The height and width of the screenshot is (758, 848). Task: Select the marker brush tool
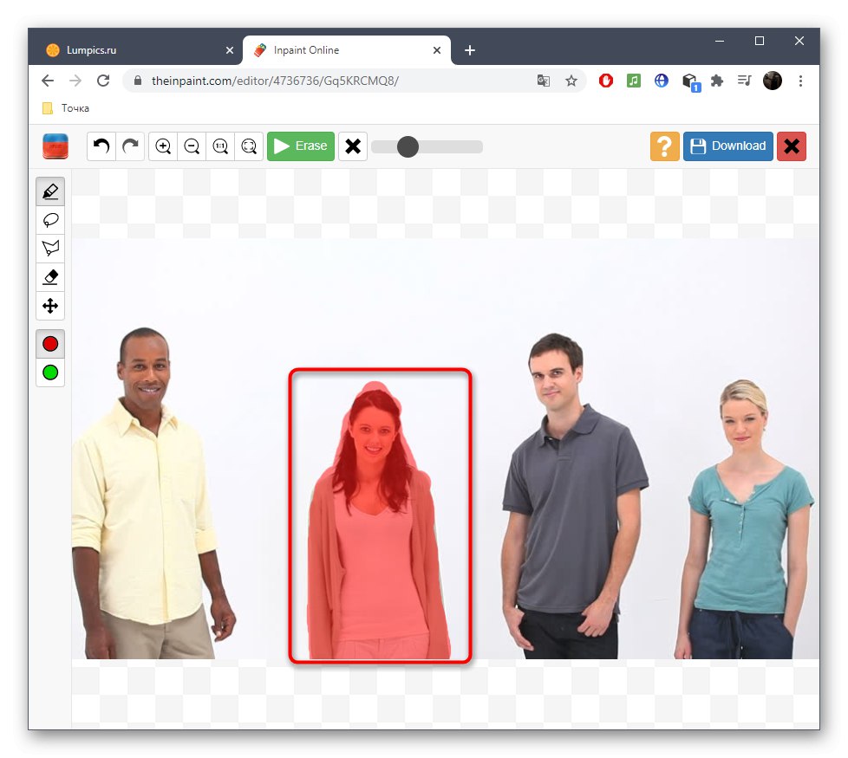click(x=50, y=191)
